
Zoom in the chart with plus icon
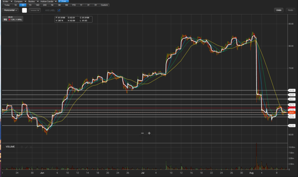149,133
